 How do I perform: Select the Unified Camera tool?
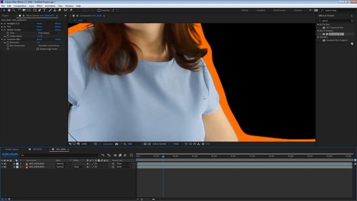pos(25,10)
